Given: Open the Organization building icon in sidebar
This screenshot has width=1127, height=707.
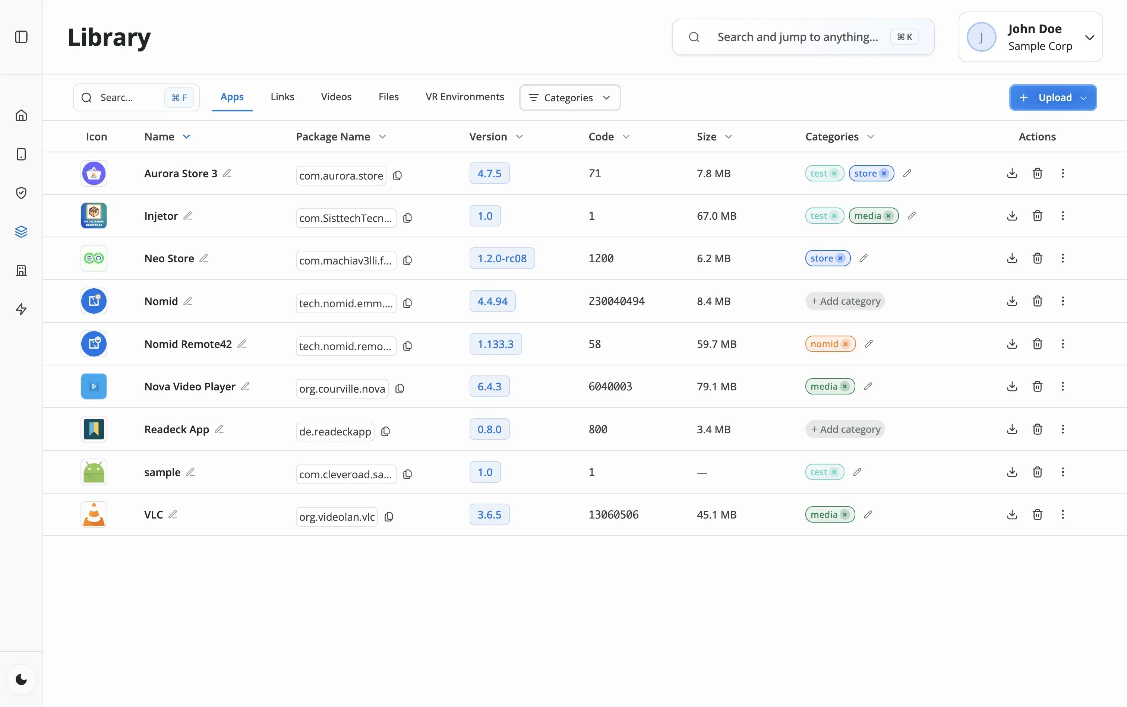Looking at the screenshot, I should coord(21,270).
